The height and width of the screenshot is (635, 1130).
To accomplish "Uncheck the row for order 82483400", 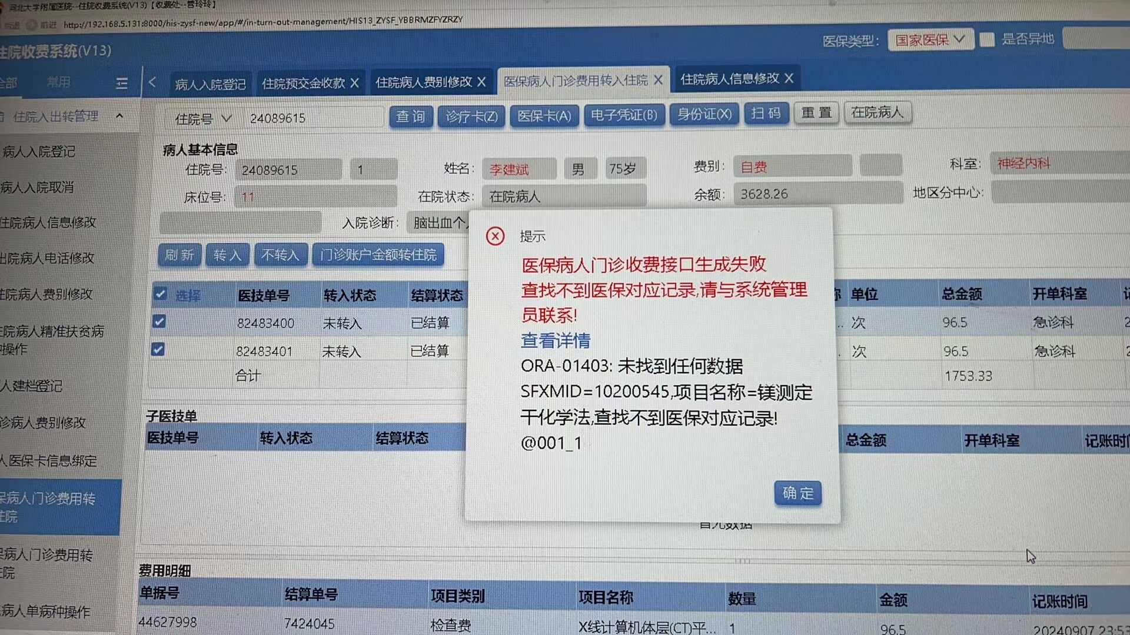I will 159,322.
